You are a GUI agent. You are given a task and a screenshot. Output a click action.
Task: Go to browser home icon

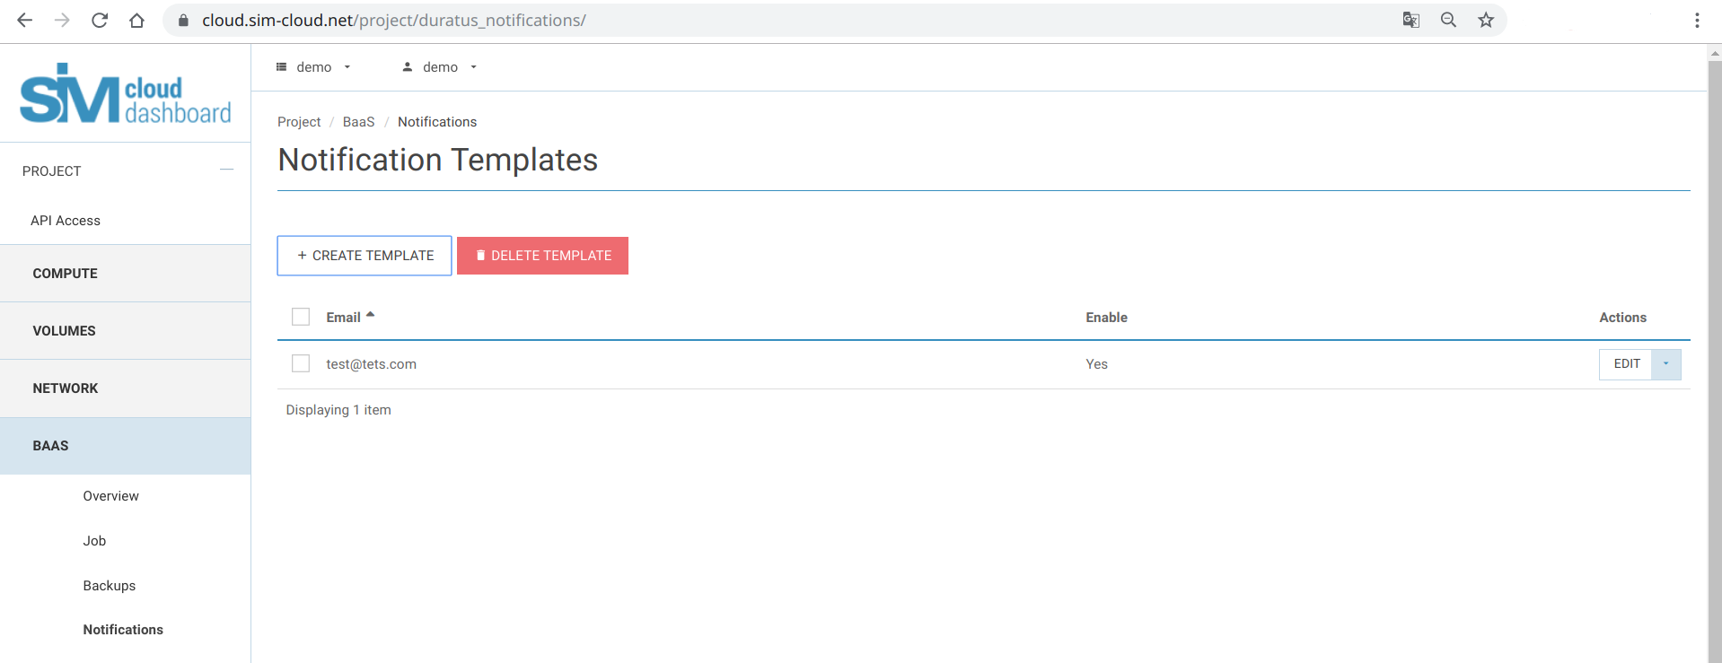[x=136, y=20]
